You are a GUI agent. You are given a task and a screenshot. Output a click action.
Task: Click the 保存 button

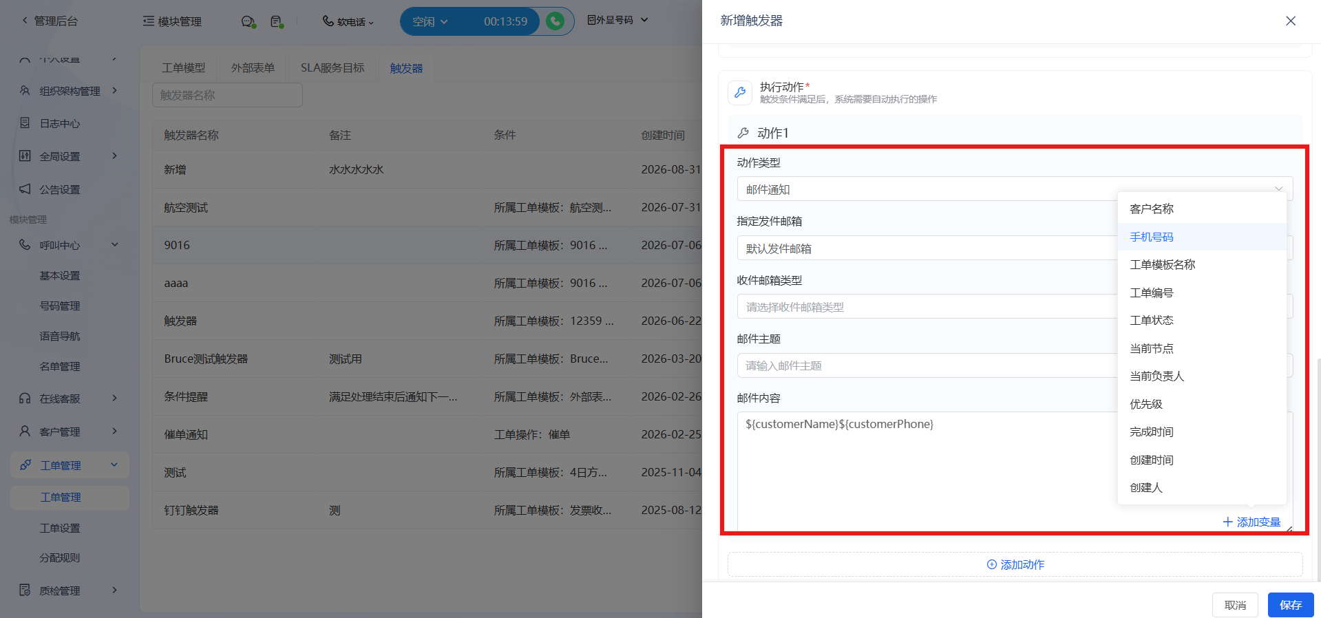point(1291,605)
